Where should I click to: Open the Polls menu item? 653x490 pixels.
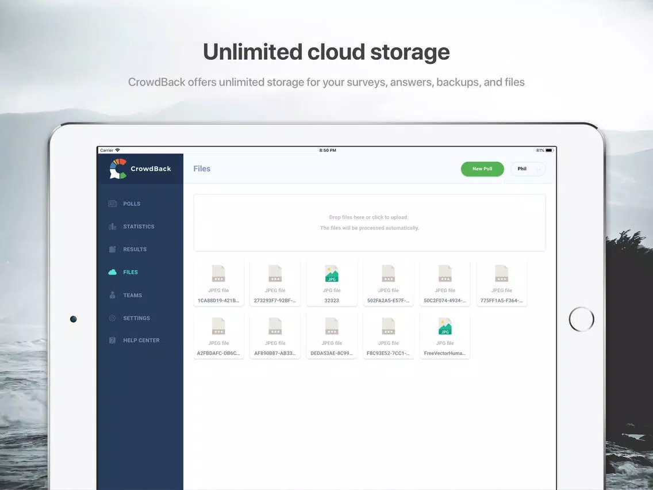point(132,204)
